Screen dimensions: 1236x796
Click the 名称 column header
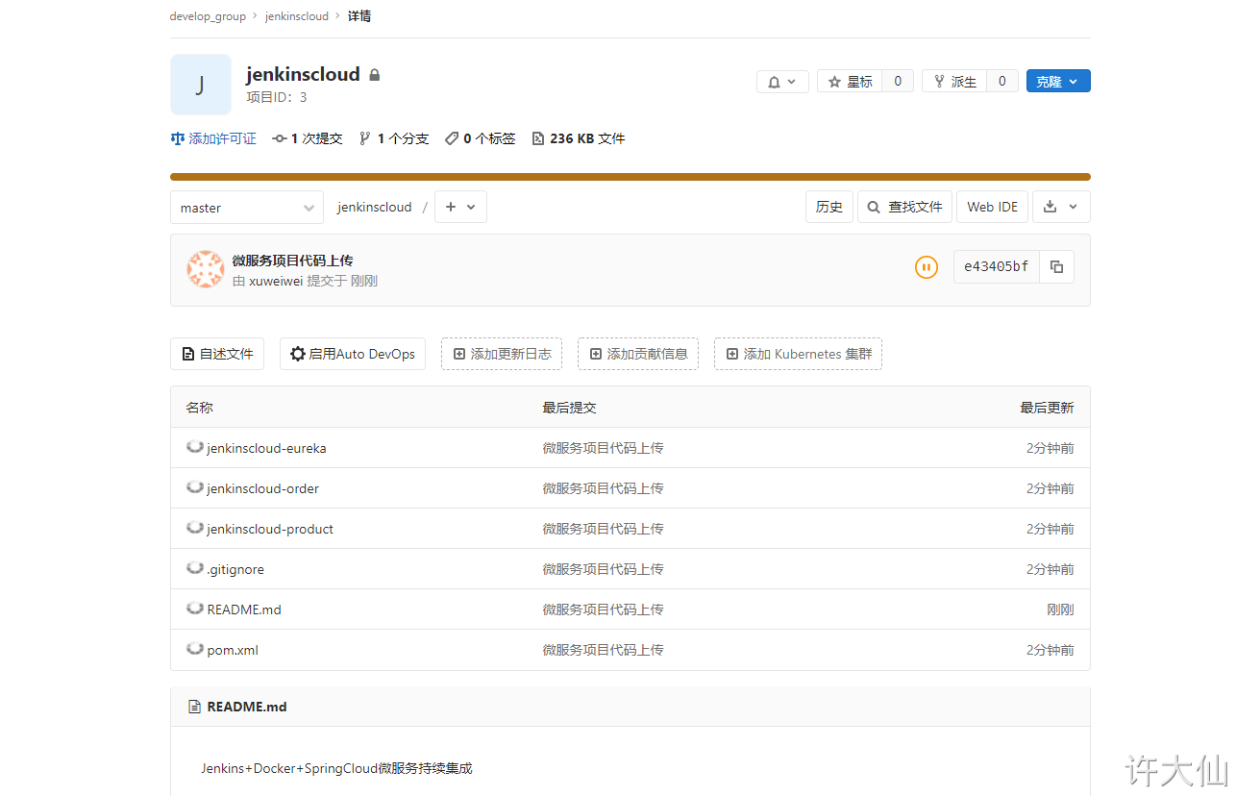pyautogui.click(x=199, y=408)
